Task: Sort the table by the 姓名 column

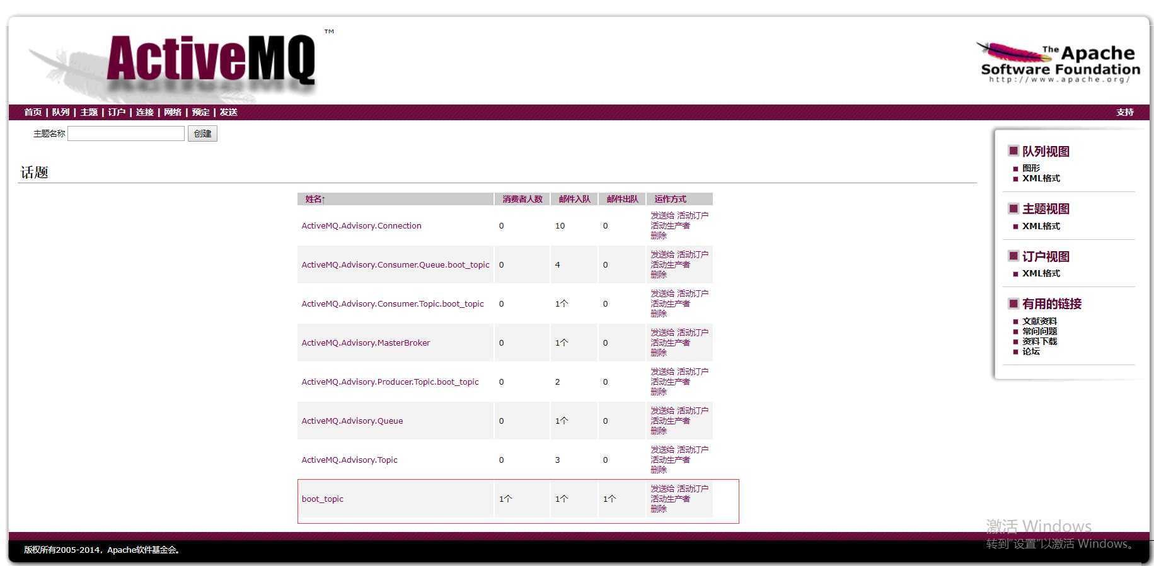Action: pyautogui.click(x=315, y=199)
